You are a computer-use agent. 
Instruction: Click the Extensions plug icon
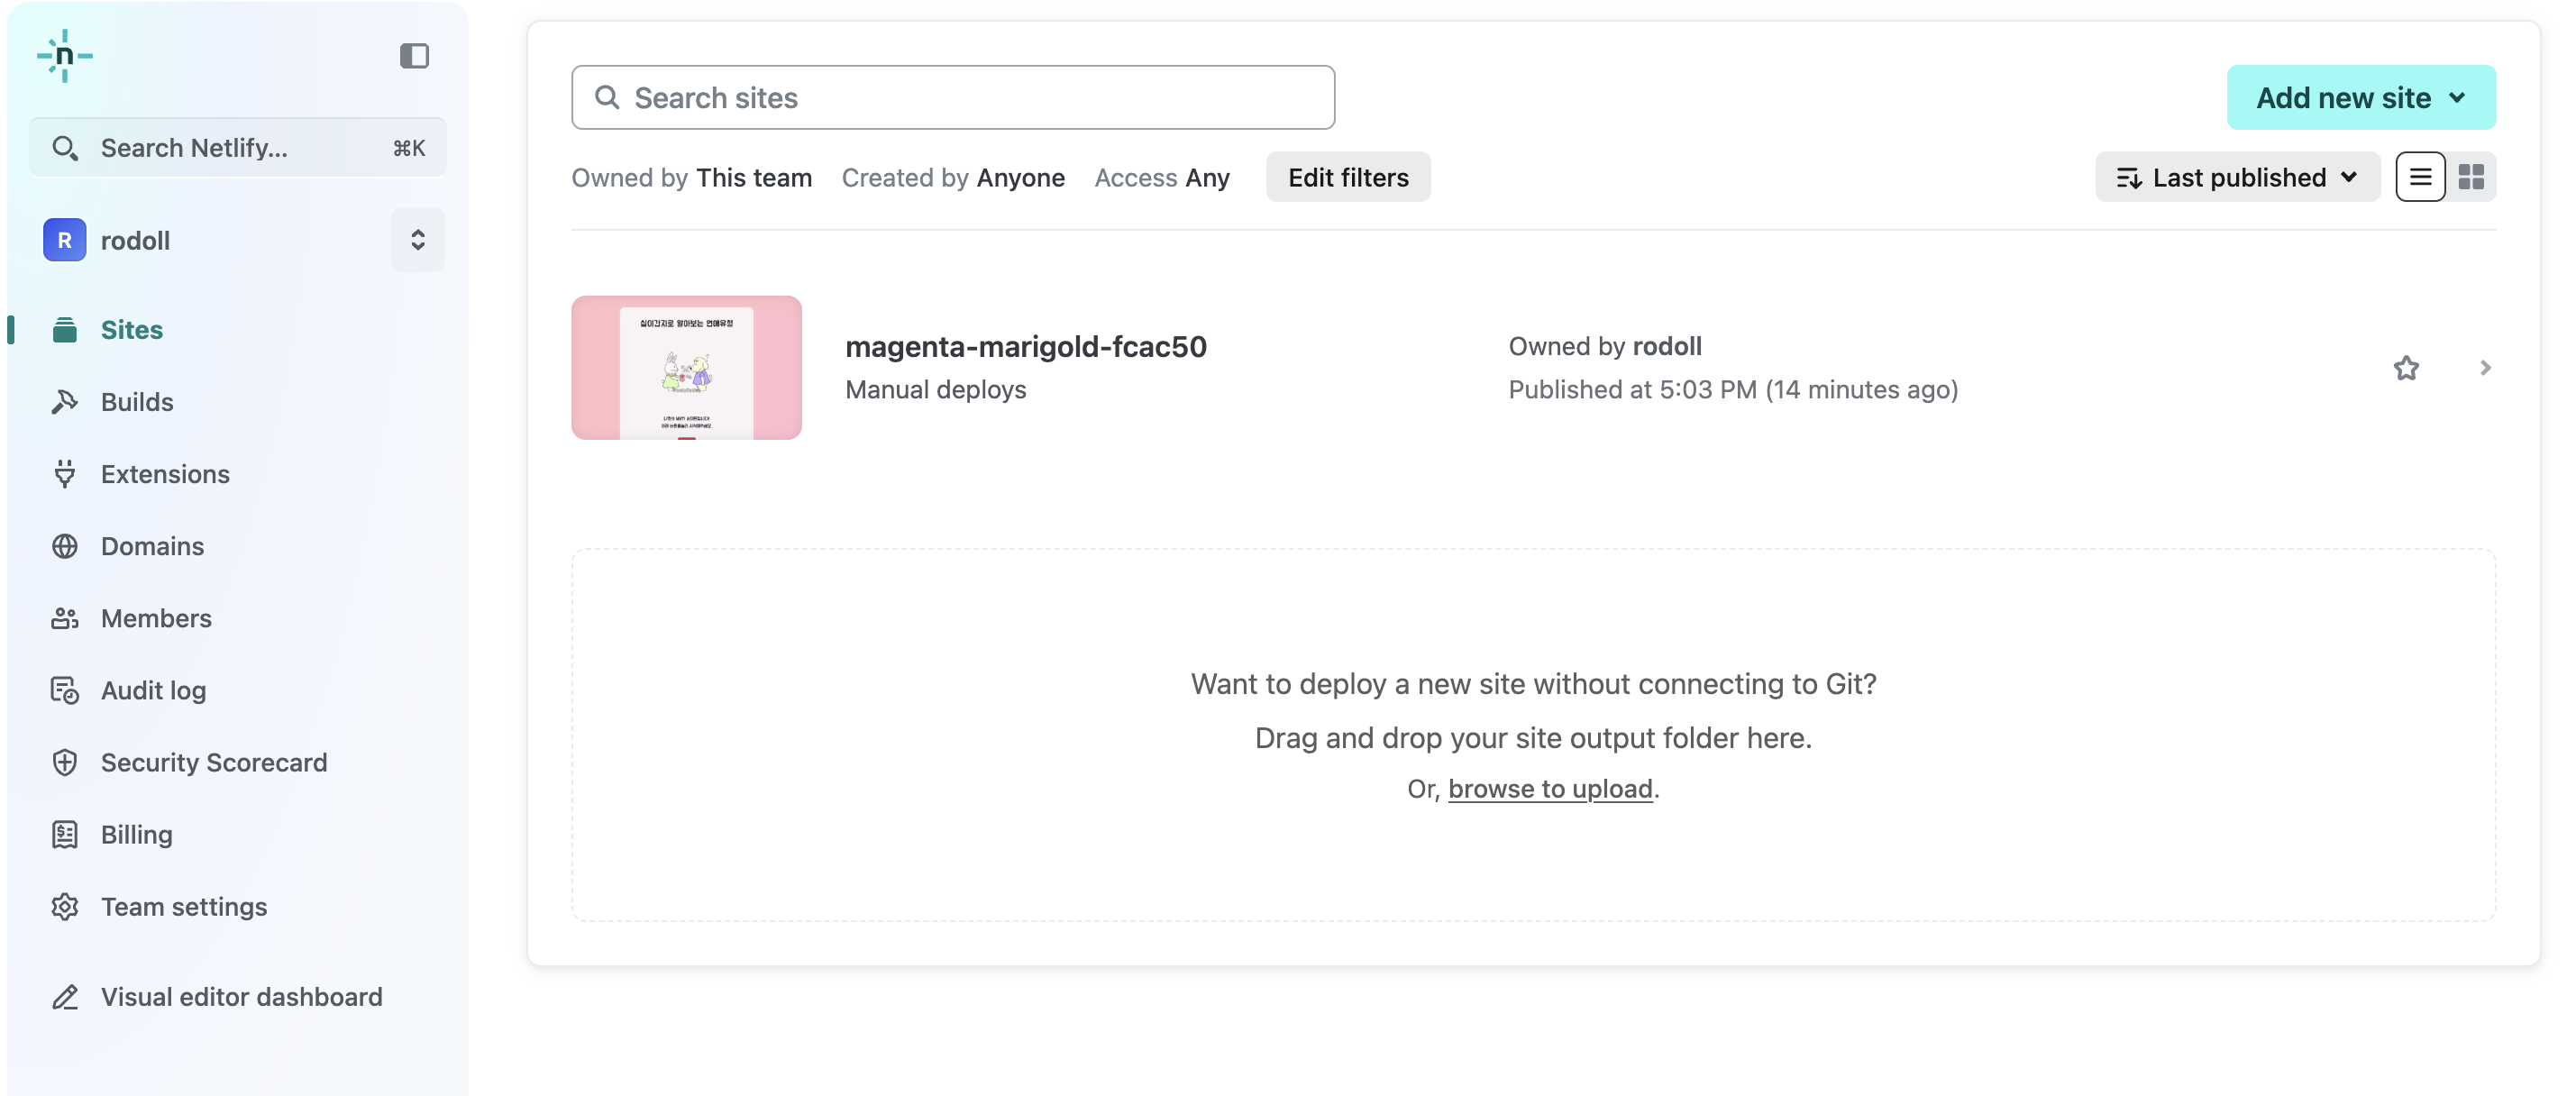(65, 474)
